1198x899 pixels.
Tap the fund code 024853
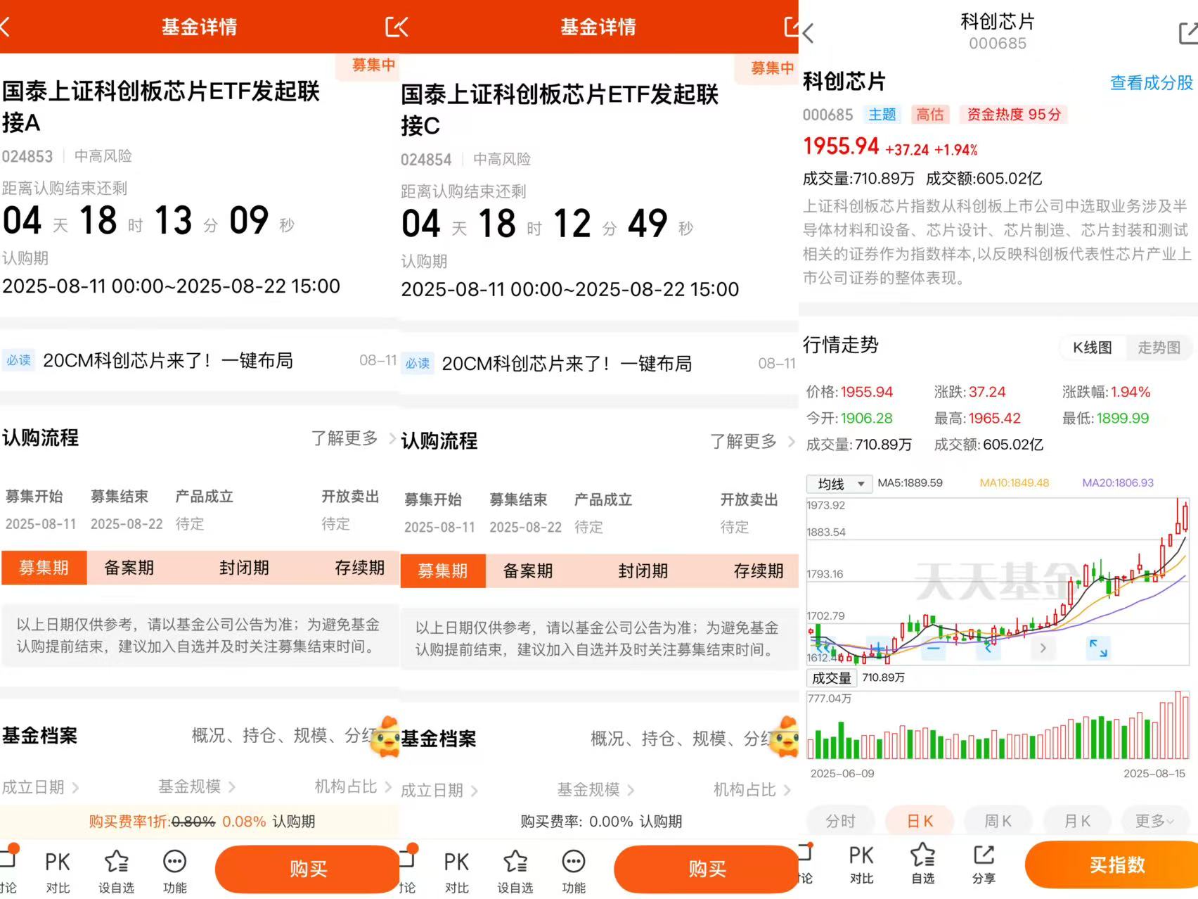[x=27, y=156]
